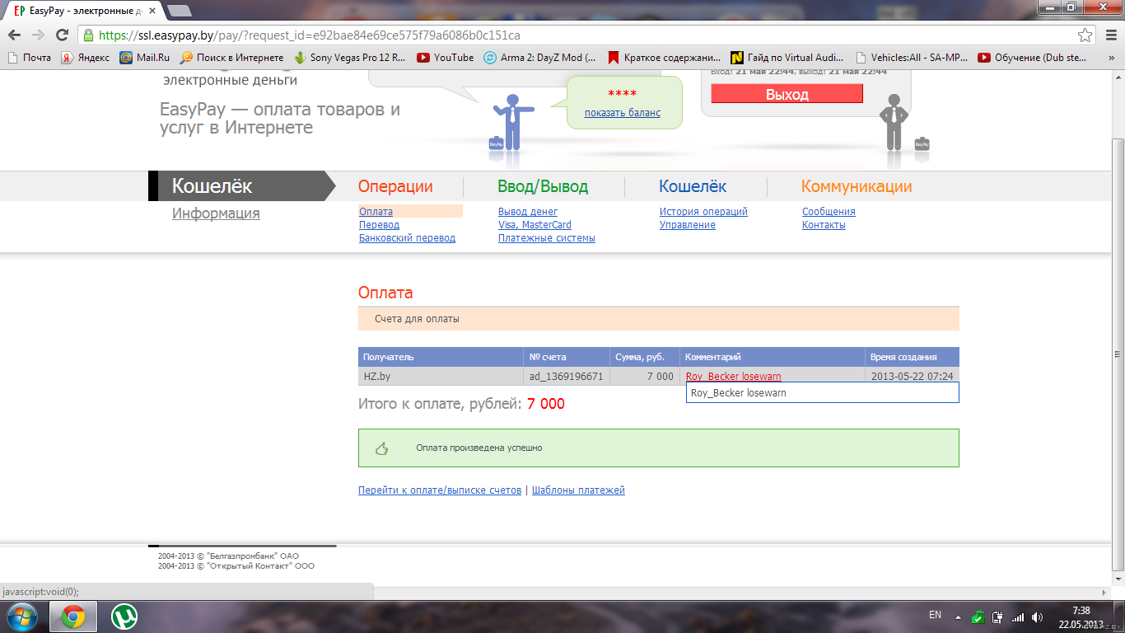1125x633 pixels.
Task: Open the Гайд по Virtual Audio bookmark
Action: (x=788, y=58)
